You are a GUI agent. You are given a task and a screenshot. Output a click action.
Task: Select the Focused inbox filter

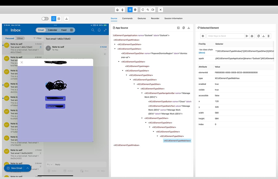pos(10,38)
